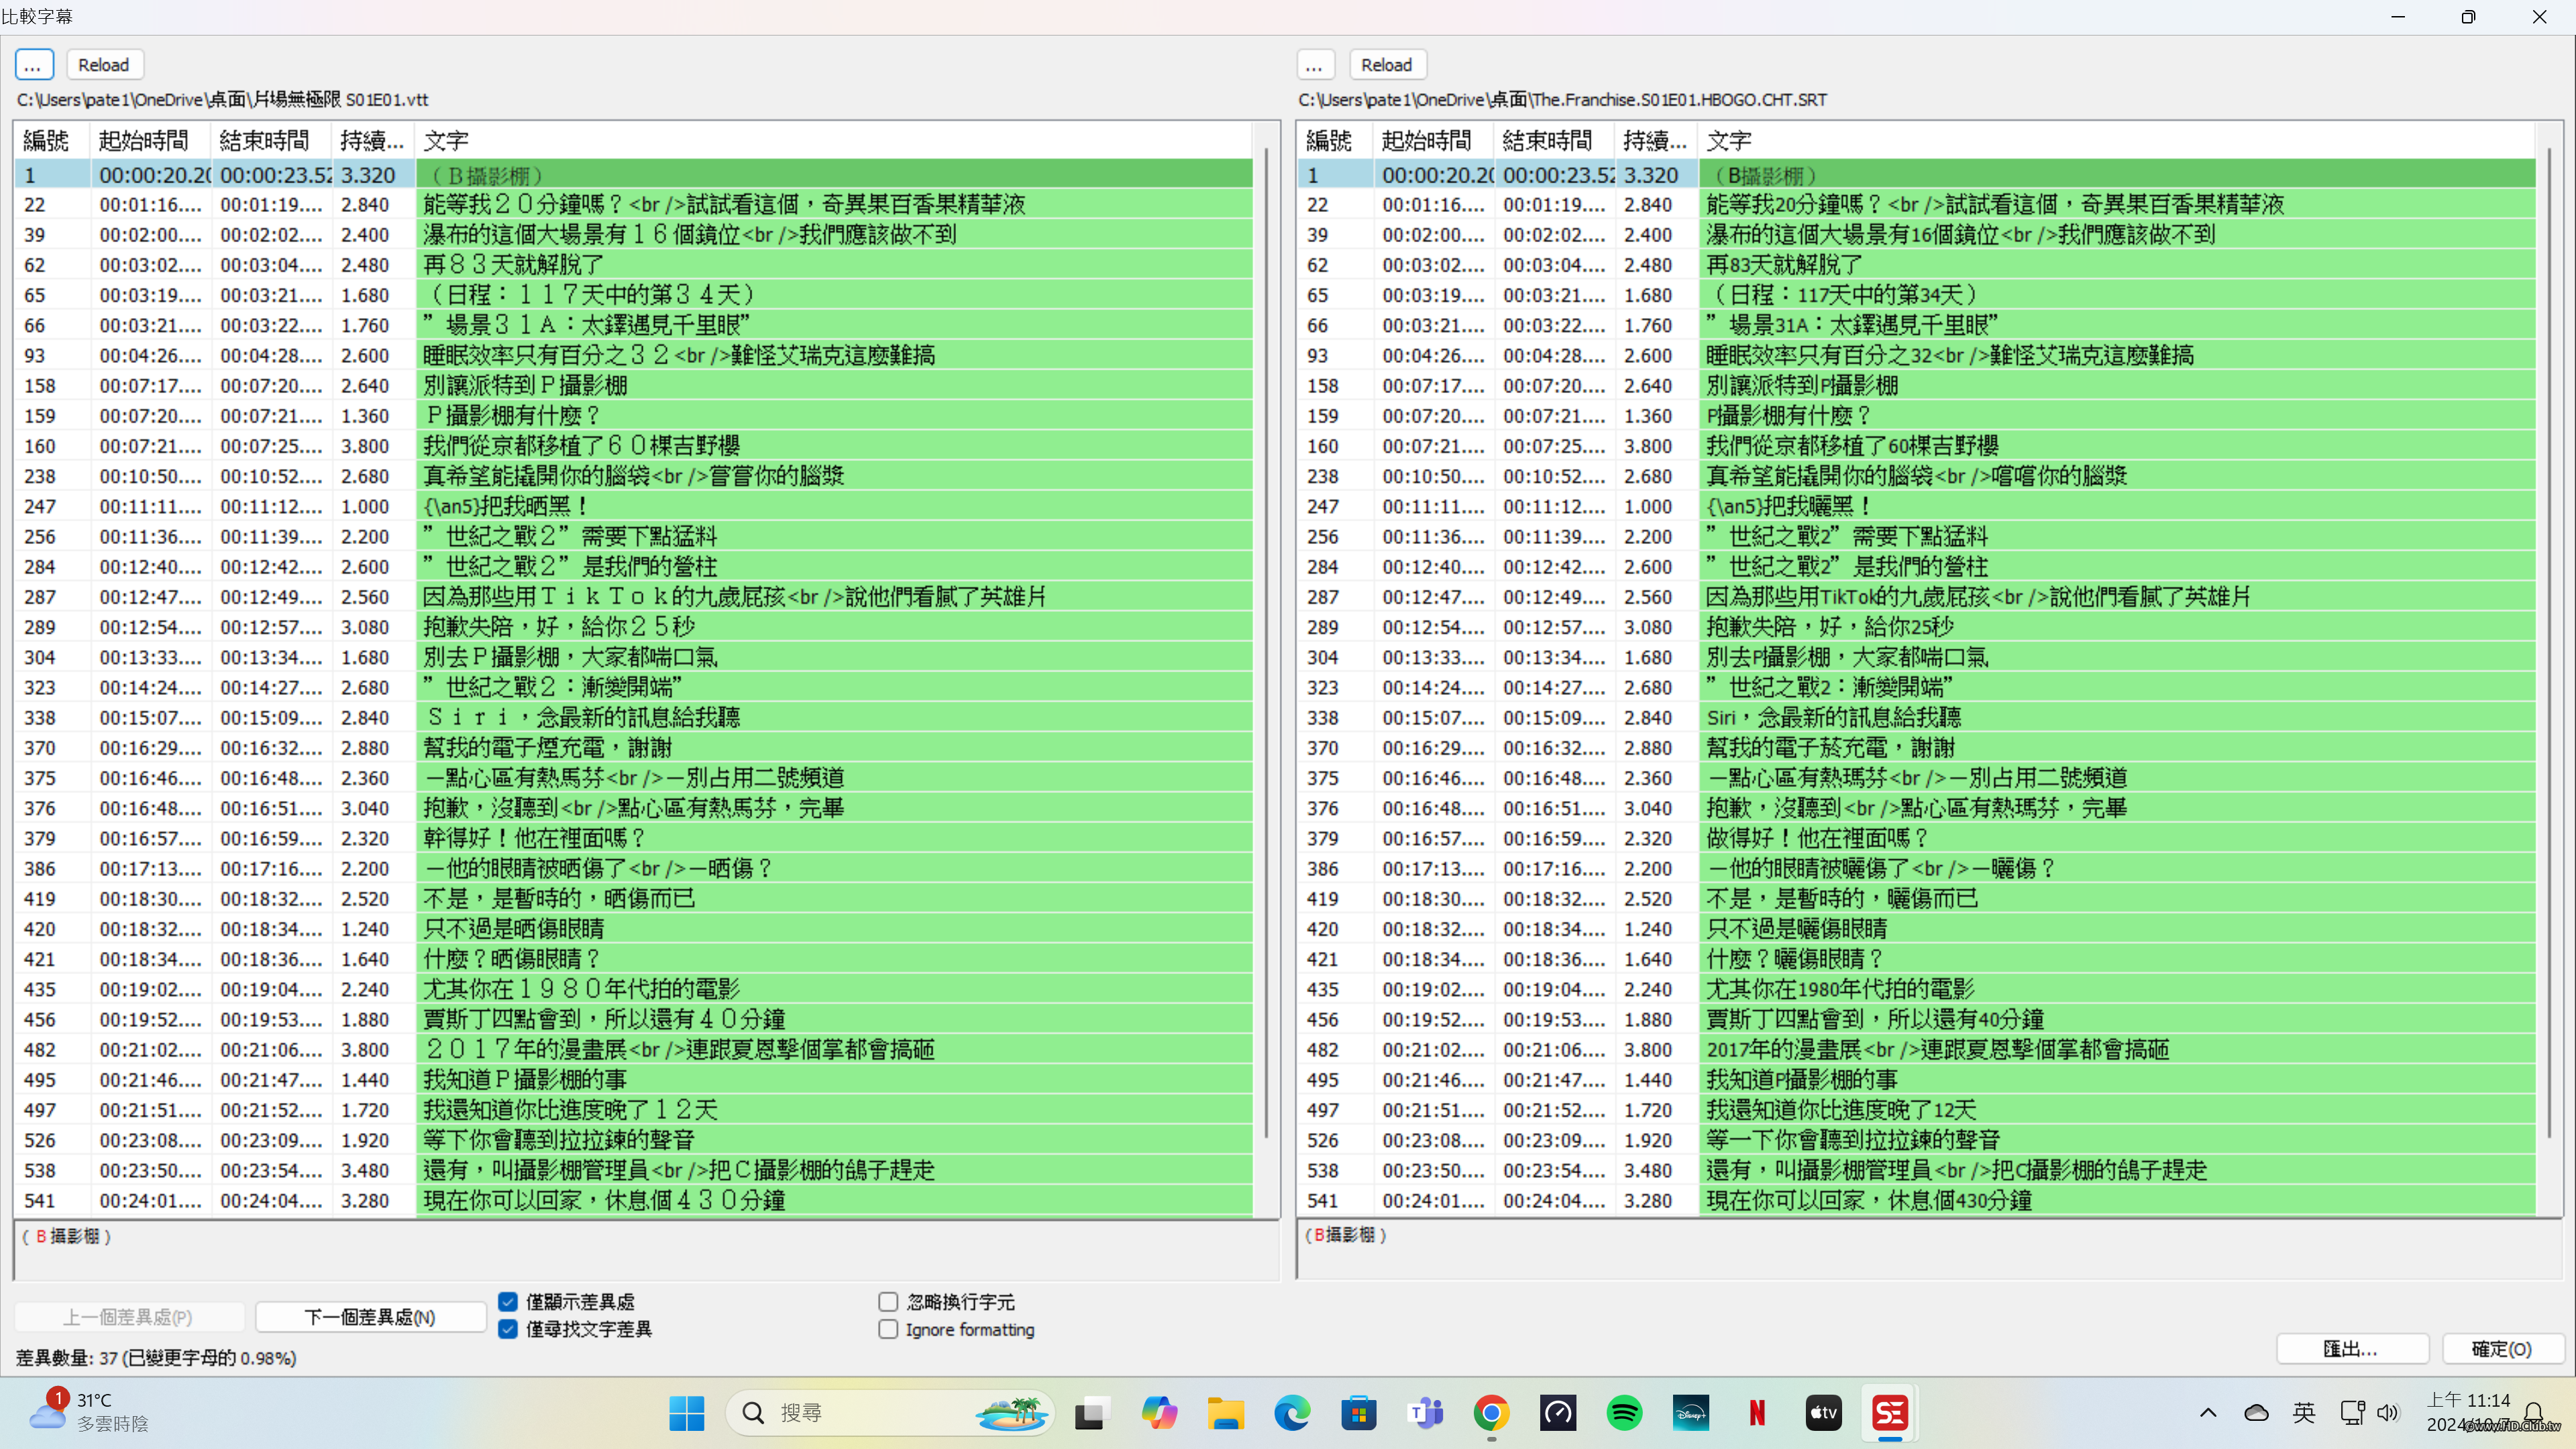
Task: Click the 下一個差異處(N) button
Action: pyautogui.click(x=370, y=1317)
